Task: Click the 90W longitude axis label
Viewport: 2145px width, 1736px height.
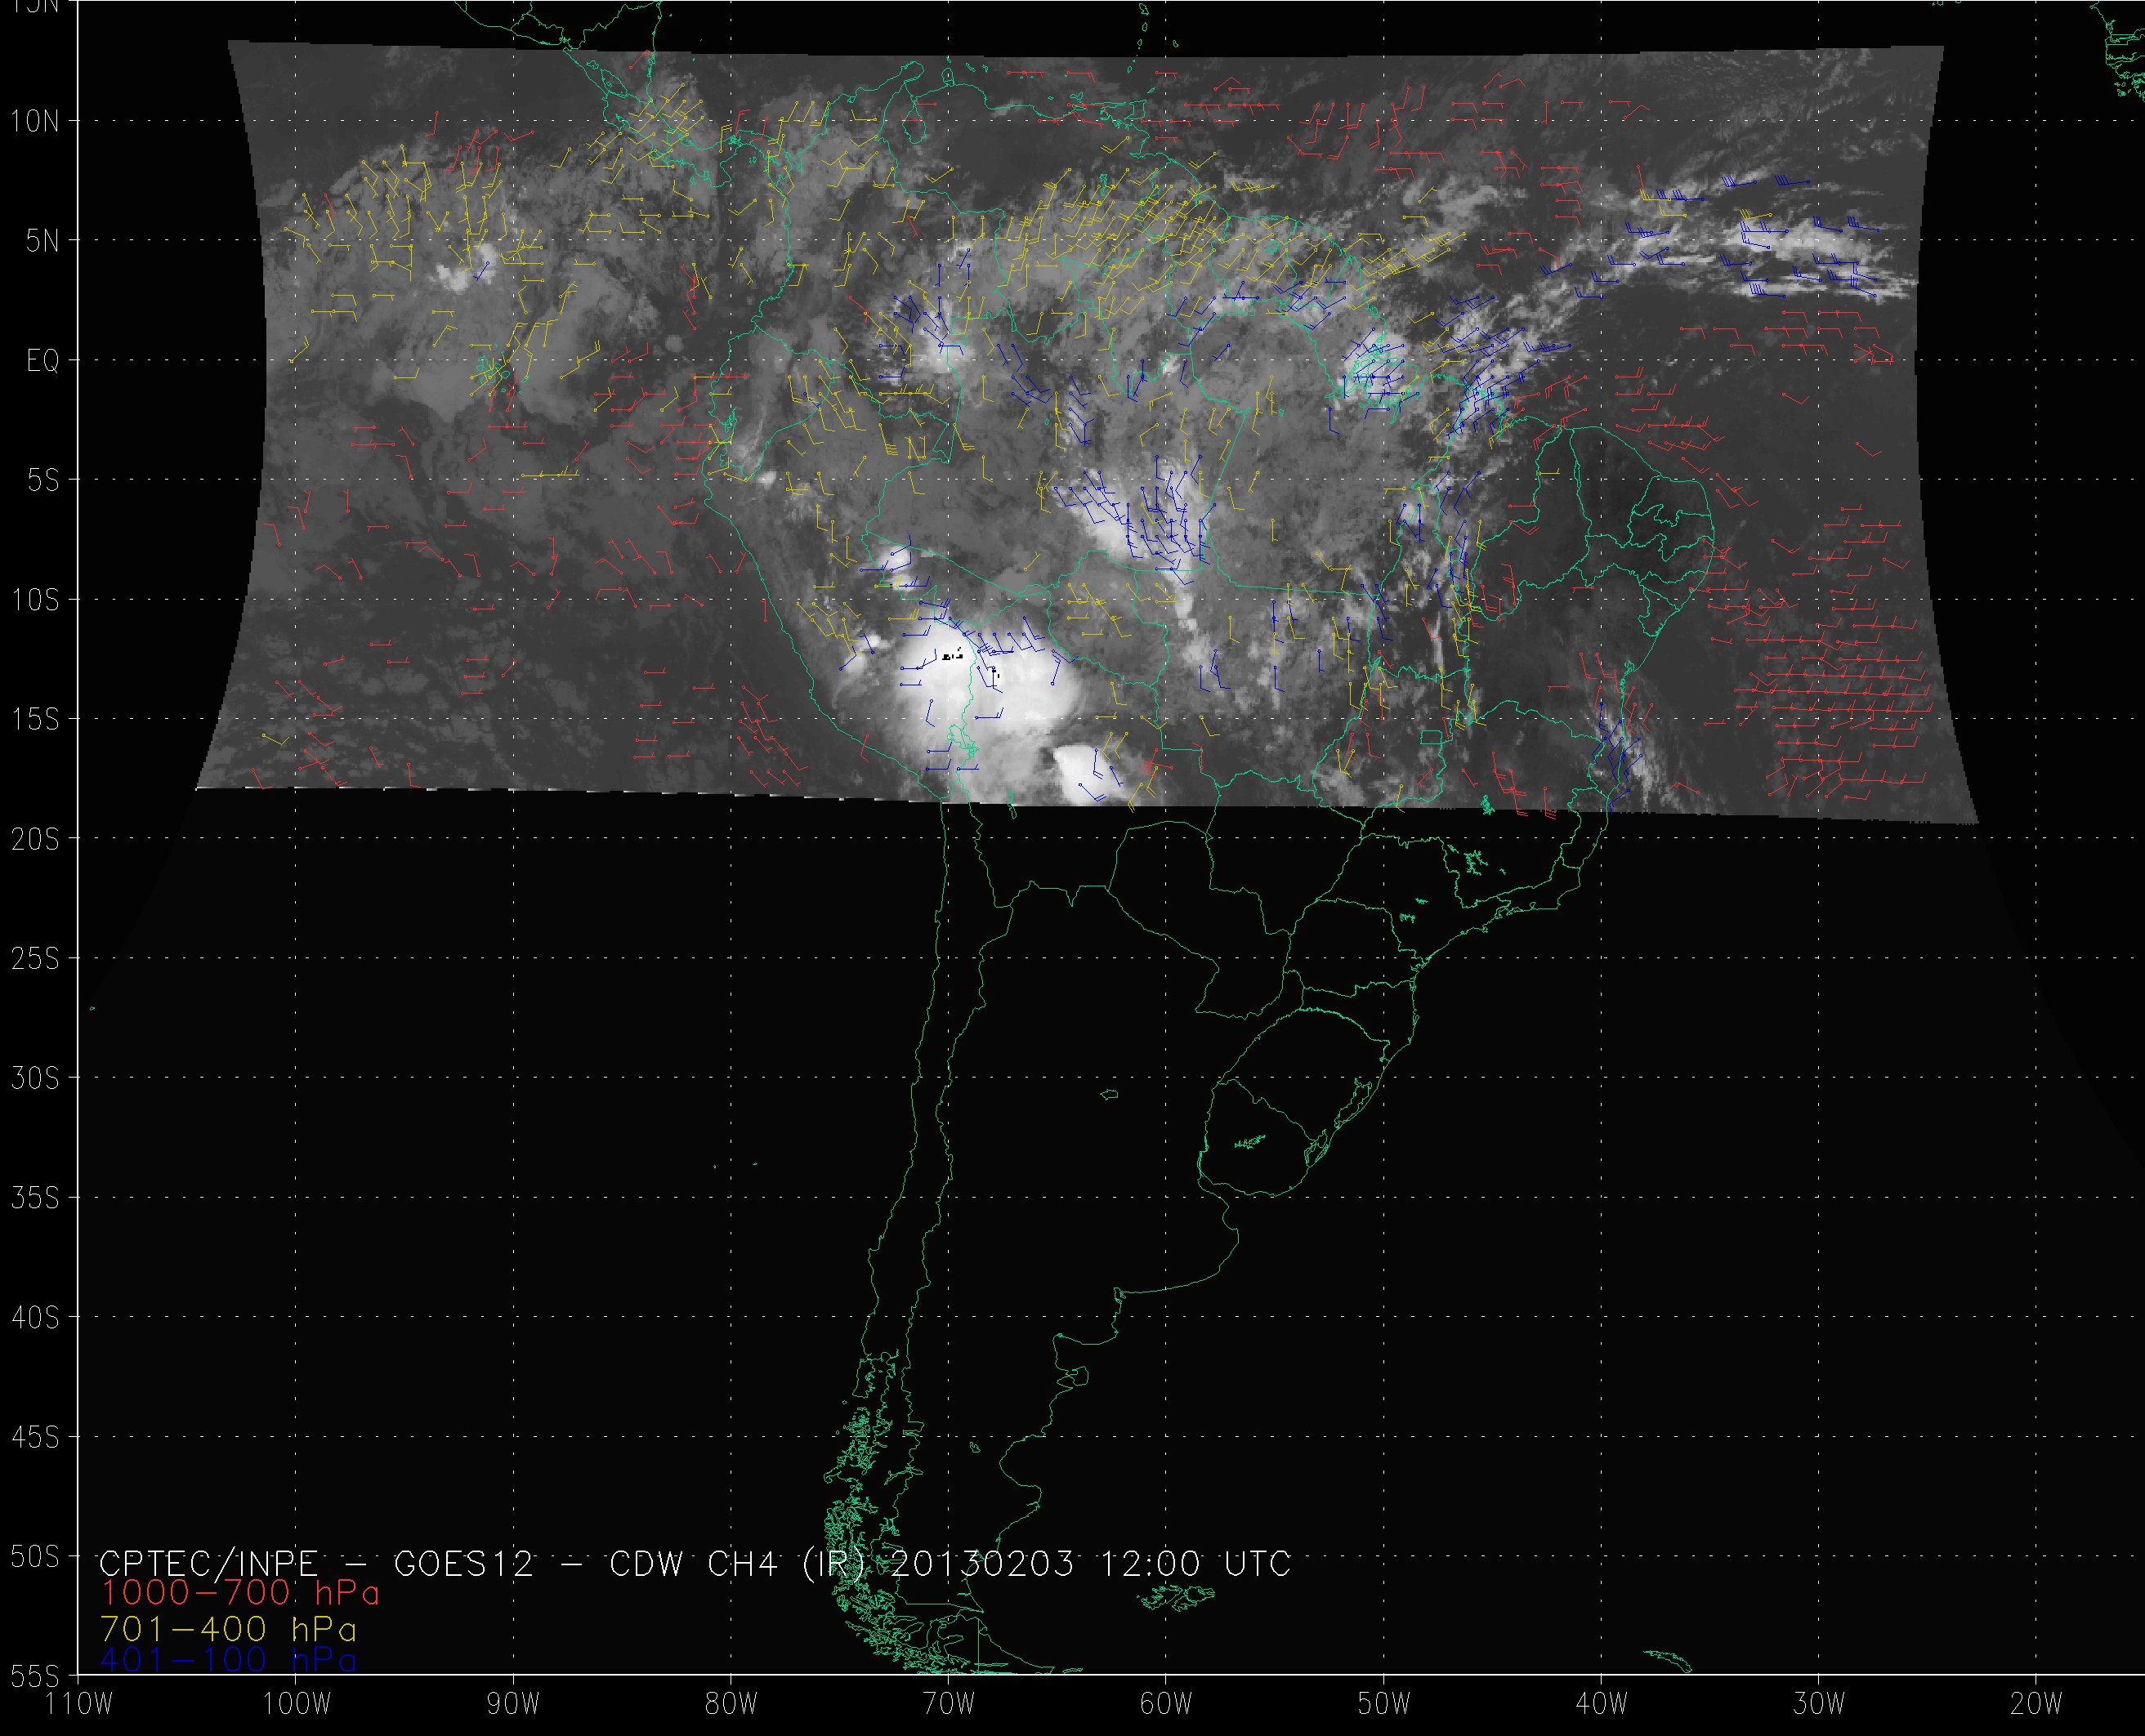Action: click(x=513, y=1704)
